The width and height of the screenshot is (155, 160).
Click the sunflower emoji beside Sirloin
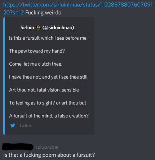click(x=38, y=27)
